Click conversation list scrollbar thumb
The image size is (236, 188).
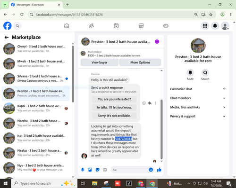pos(73,74)
